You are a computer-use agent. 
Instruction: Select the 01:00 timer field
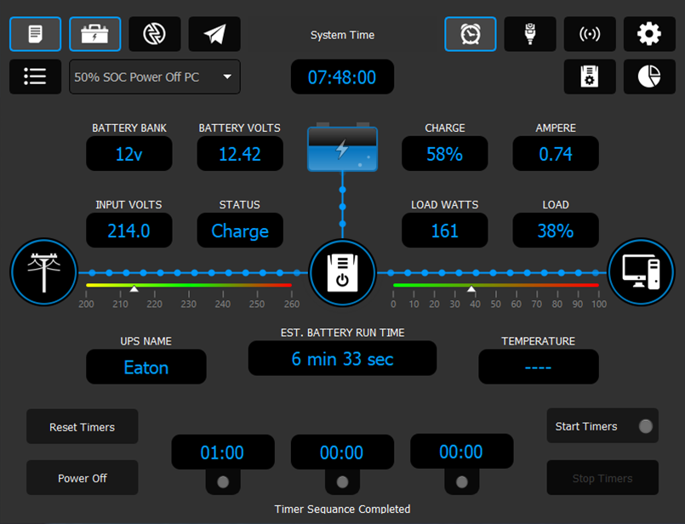(222, 452)
